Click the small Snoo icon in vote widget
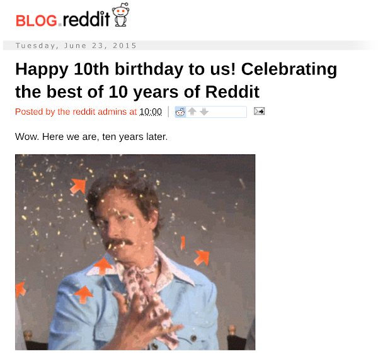Screen dimensions: 378x356 [x=180, y=112]
